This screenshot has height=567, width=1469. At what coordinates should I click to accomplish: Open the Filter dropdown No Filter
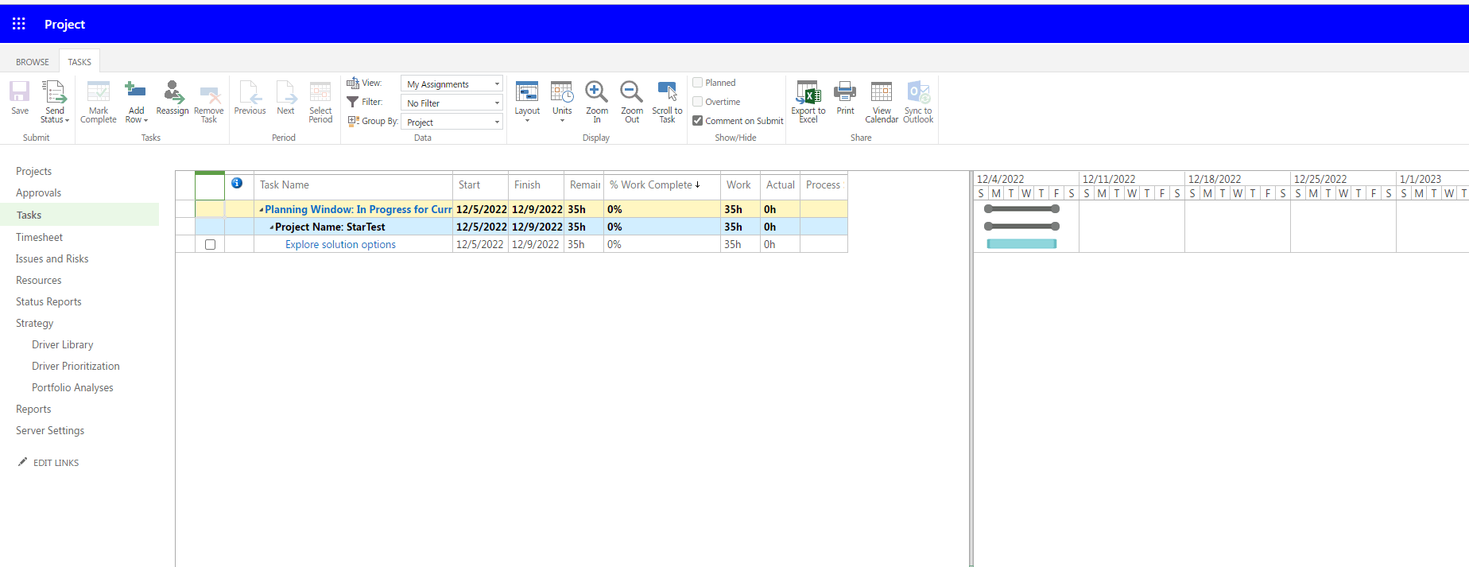point(452,103)
